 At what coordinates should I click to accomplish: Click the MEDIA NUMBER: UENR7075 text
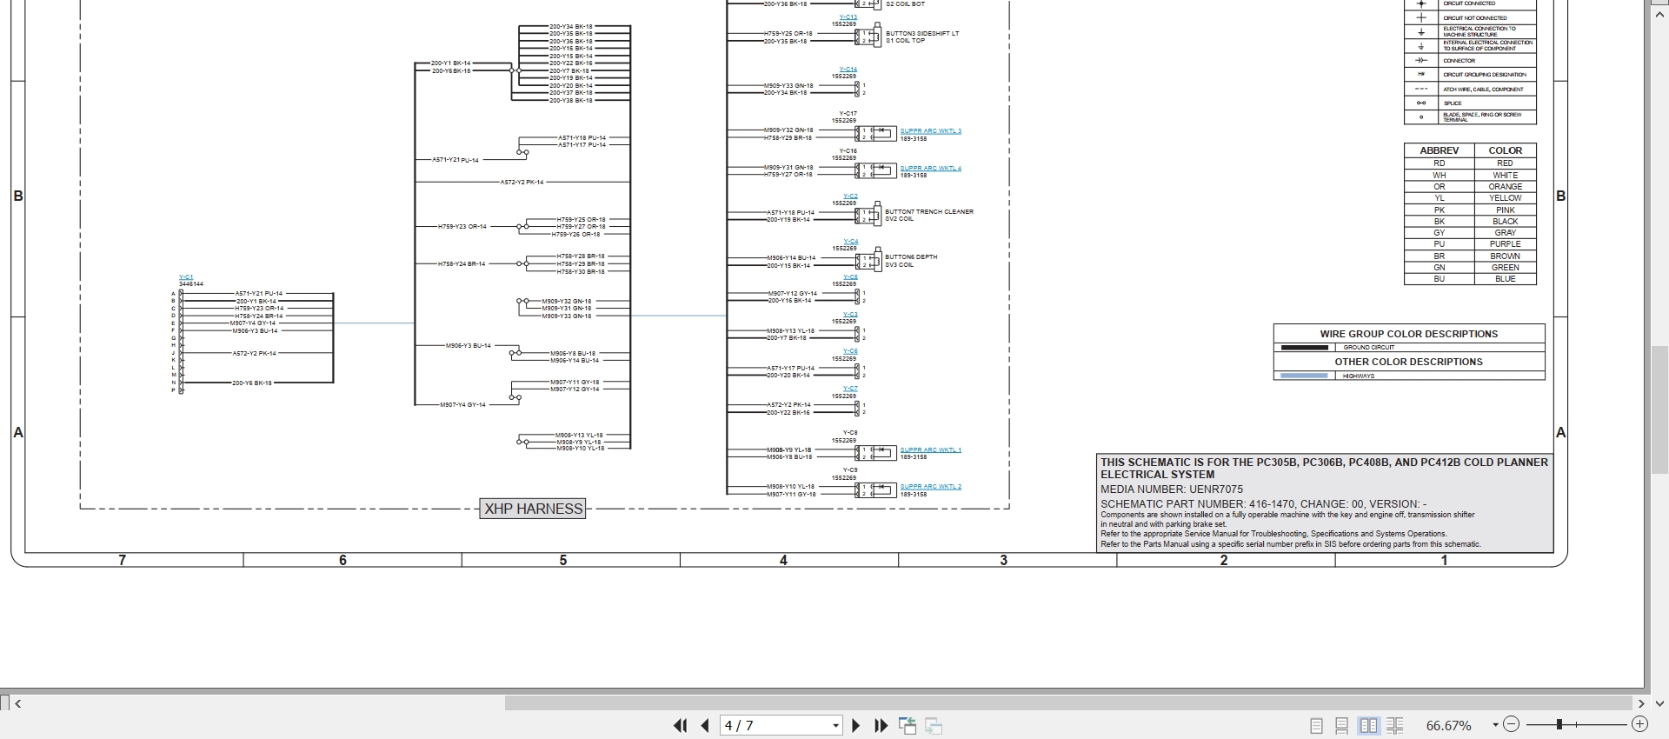[1172, 489]
